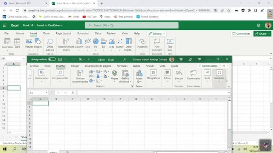
Task: Open Ilustraciones group in desktop Excel
Action: [x=42, y=76]
